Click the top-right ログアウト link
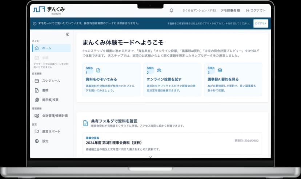 point(256,11)
